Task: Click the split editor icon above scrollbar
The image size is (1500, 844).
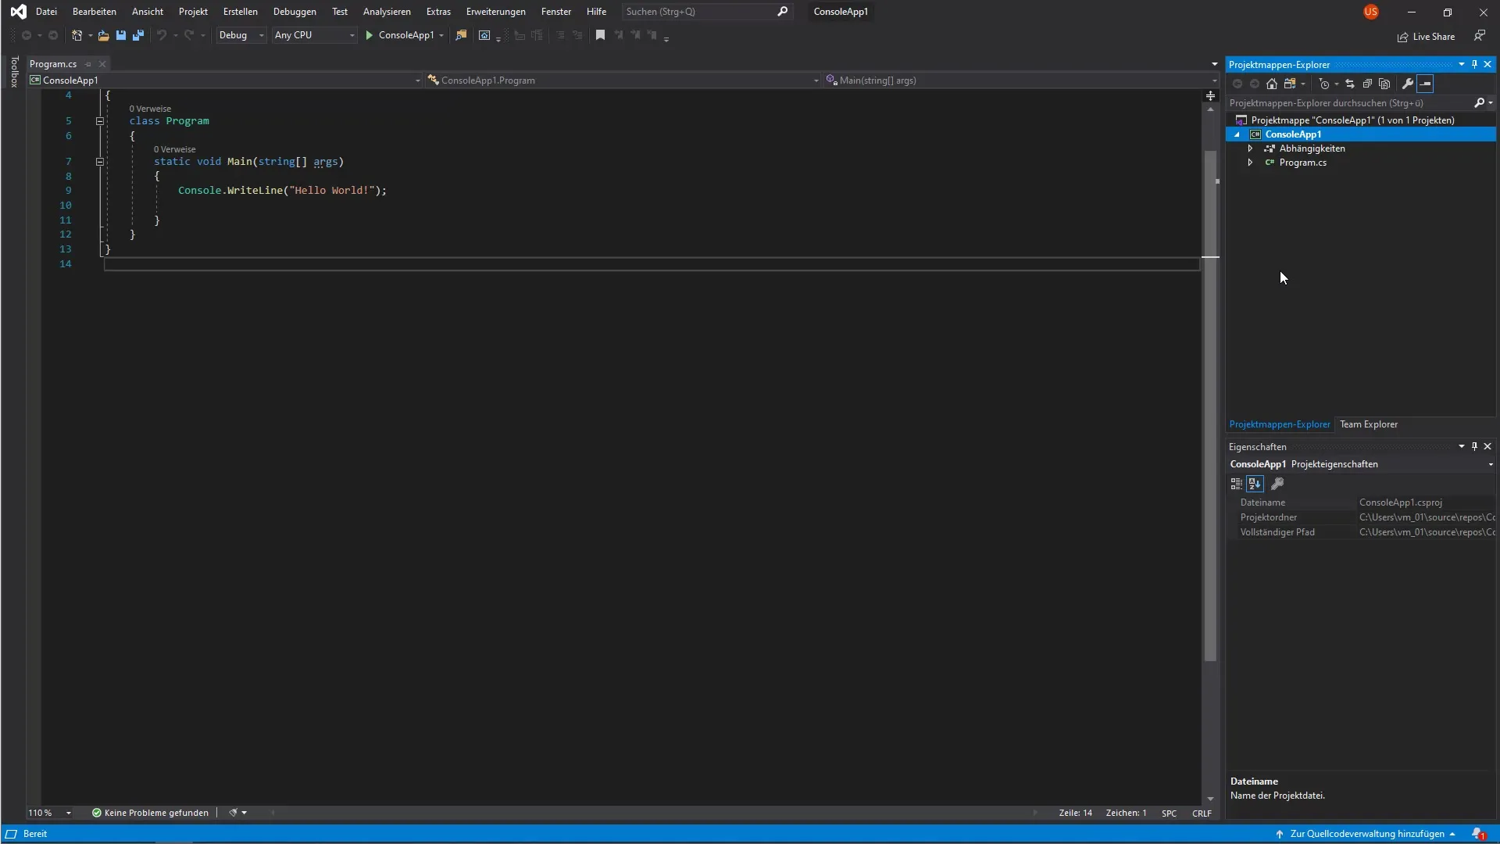Action: [x=1210, y=95]
